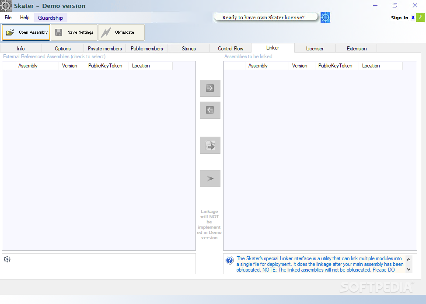Click the snowflake icon in the bottom-left panel
The image size is (426, 304).
tap(7, 259)
